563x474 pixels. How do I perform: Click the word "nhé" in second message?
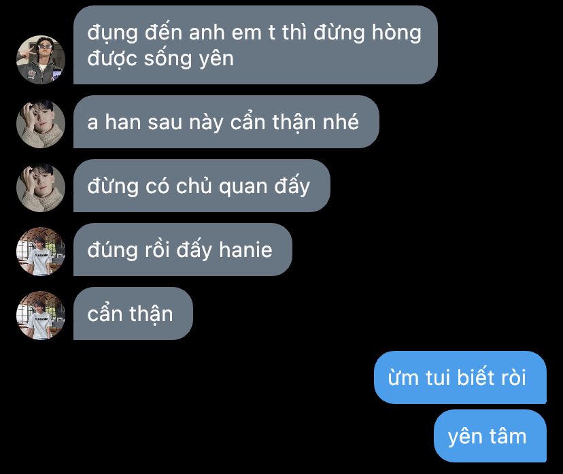(341, 122)
